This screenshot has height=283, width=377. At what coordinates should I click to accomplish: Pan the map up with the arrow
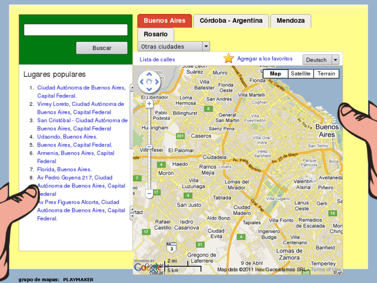pos(149,74)
